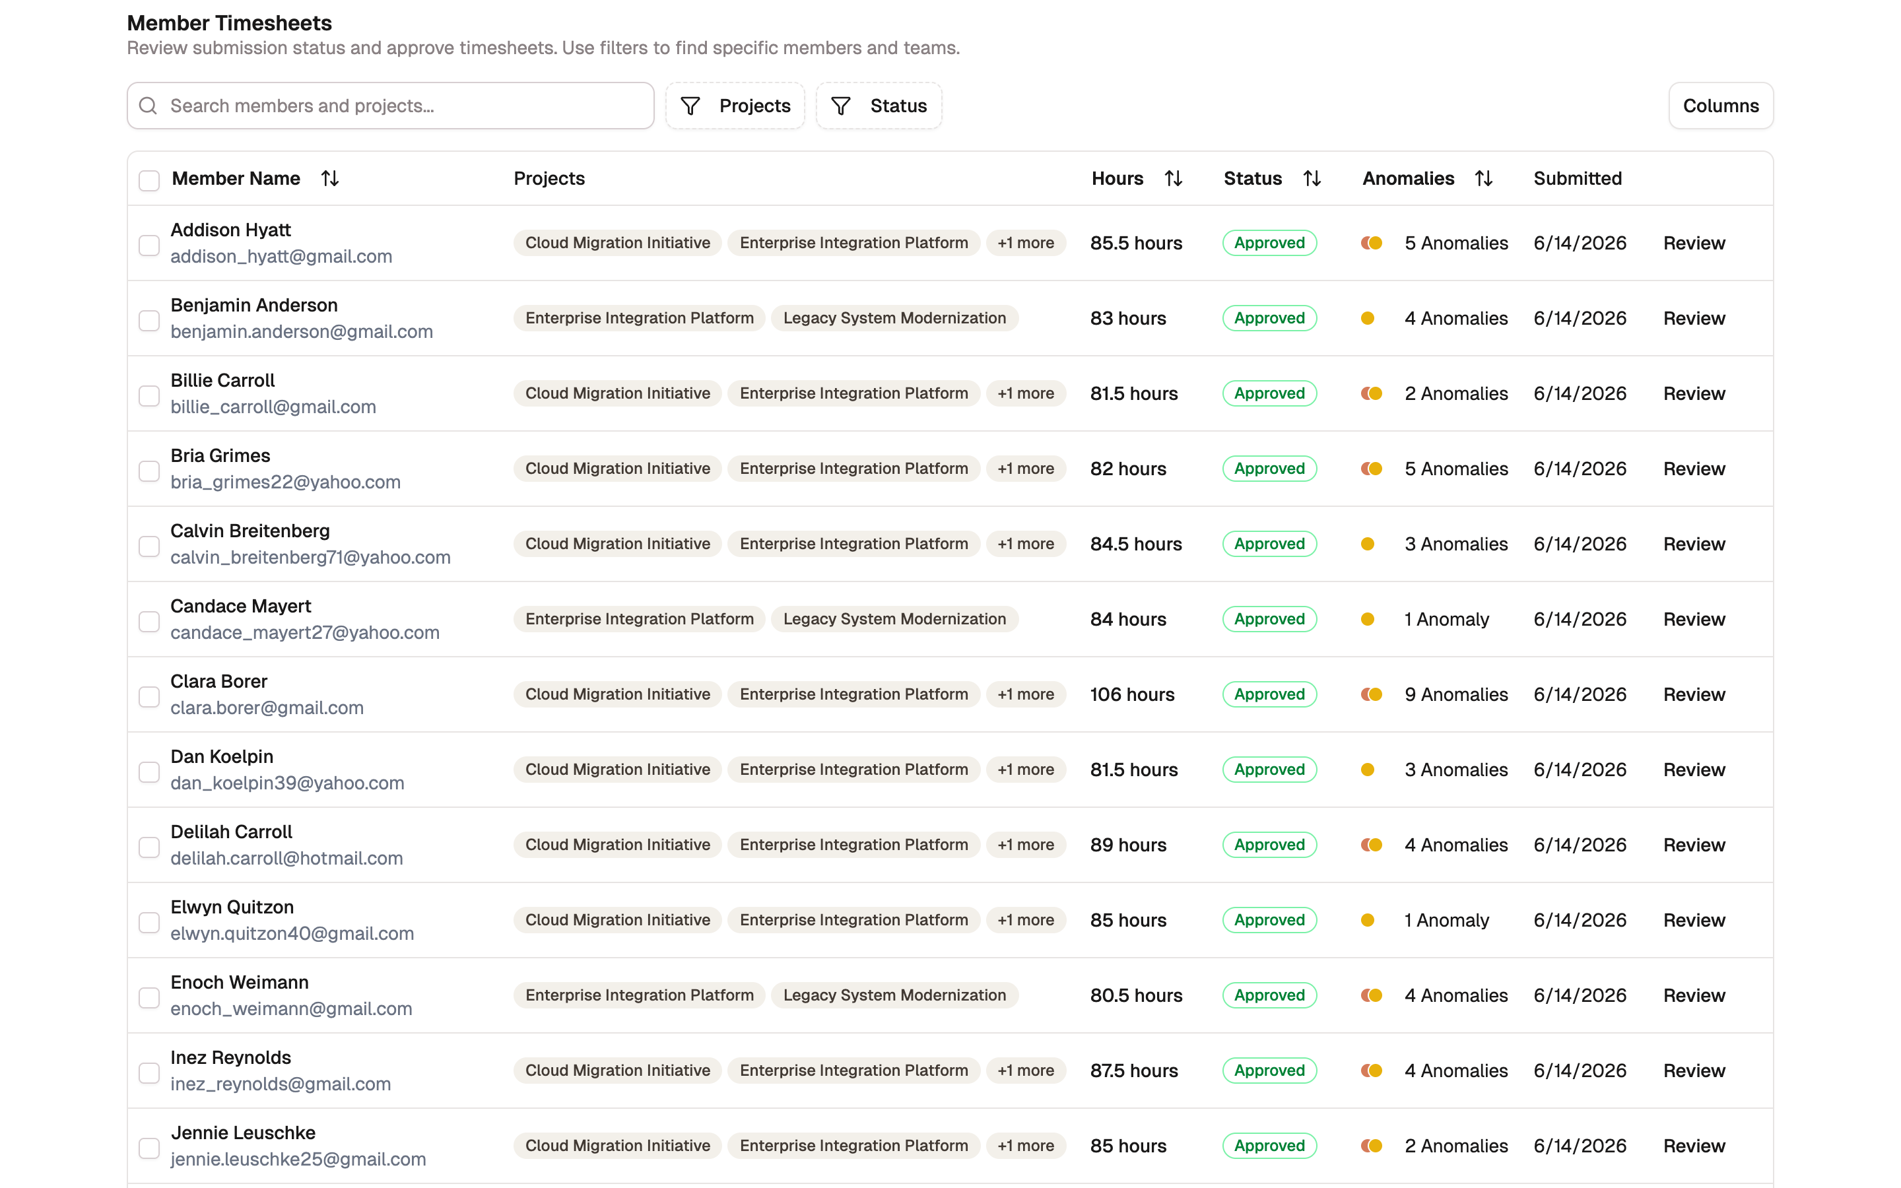The image size is (1901, 1188).
Task: Click anomaly dot for Candace Mayert
Action: point(1368,619)
